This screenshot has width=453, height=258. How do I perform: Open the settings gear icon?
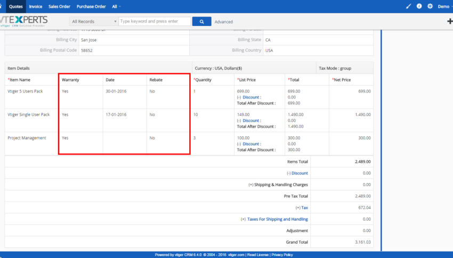pyautogui.click(x=430, y=6)
